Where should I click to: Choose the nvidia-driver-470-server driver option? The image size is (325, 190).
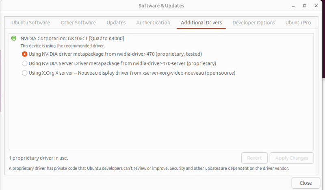25,63
